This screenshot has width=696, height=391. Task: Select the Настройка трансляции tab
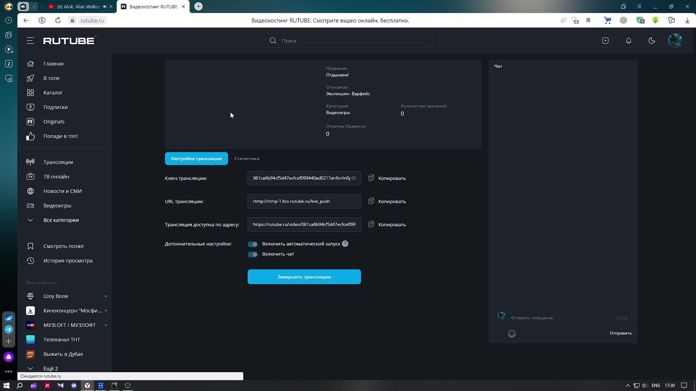[x=196, y=159]
